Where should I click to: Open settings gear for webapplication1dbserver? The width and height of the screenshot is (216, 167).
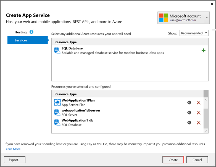[189, 113]
